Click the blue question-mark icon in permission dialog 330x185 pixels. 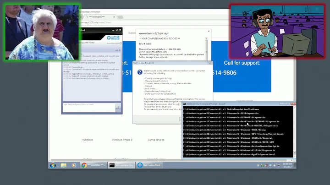[x=140, y=72]
